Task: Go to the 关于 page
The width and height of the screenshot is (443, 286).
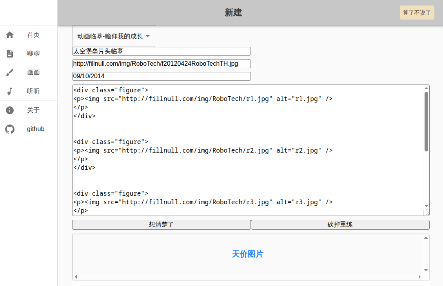Action: (33, 110)
